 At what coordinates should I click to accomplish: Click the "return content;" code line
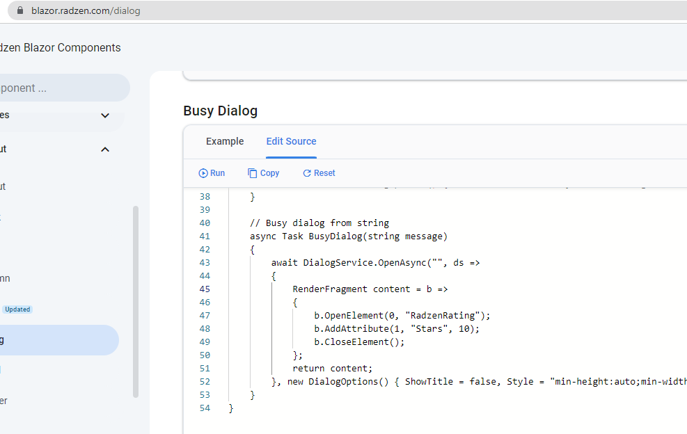[333, 369]
